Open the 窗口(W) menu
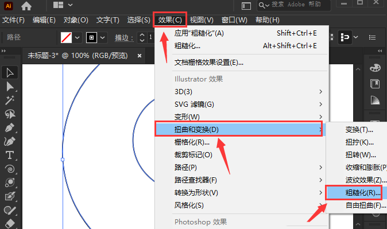The height and width of the screenshot is (229, 387). point(234,20)
